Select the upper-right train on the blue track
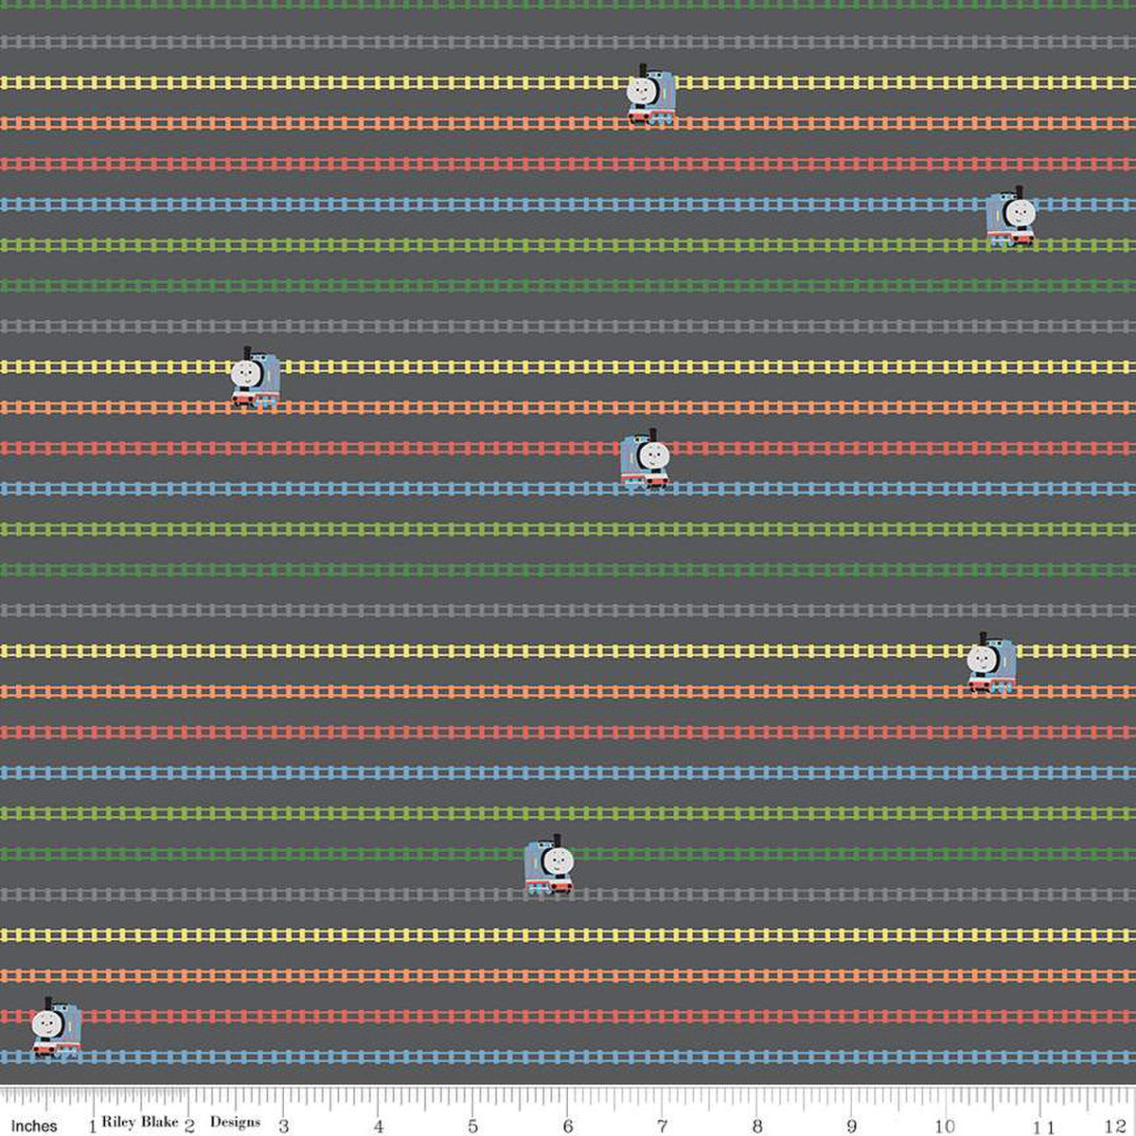The image size is (1136, 1136). coord(1010,218)
